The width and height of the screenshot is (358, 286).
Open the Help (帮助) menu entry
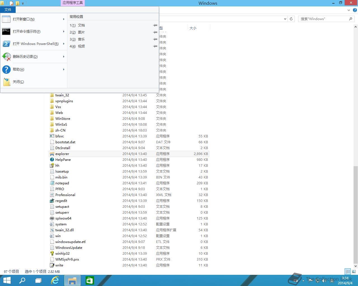(x=33, y=70)
